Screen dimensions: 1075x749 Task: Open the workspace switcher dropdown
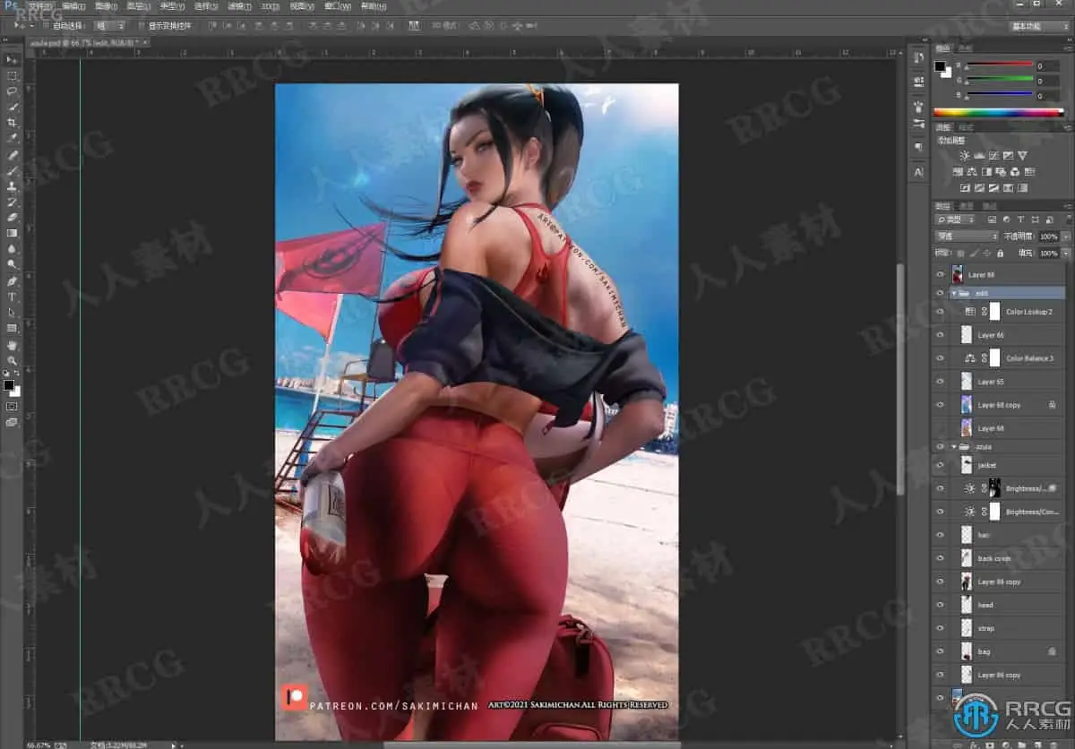coord(1037,26)
